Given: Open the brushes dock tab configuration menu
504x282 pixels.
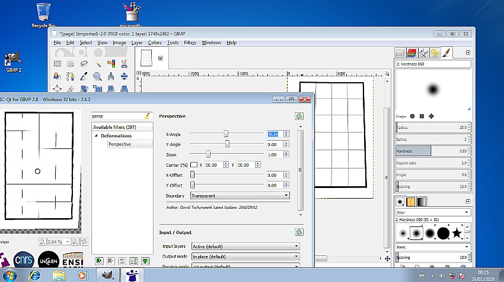Looking at the screenshot, I should [468, 202].
